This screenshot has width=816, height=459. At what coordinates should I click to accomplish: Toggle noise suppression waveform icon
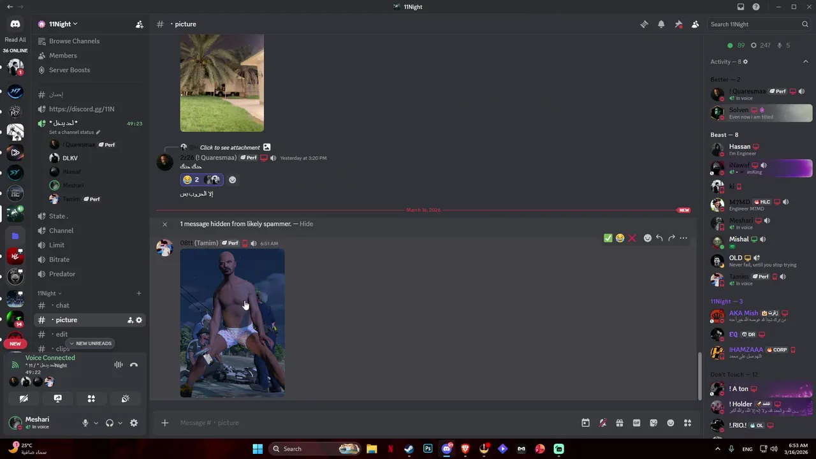click(118, 365)
